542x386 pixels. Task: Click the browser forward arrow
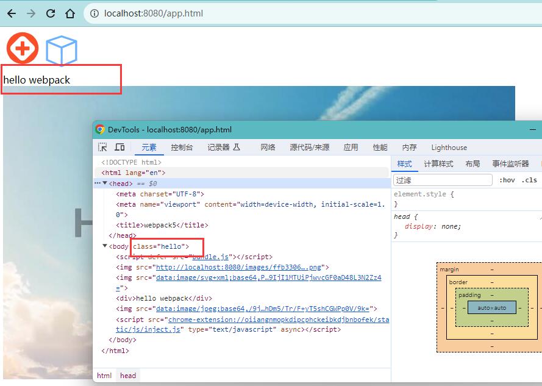click(31, 13)
